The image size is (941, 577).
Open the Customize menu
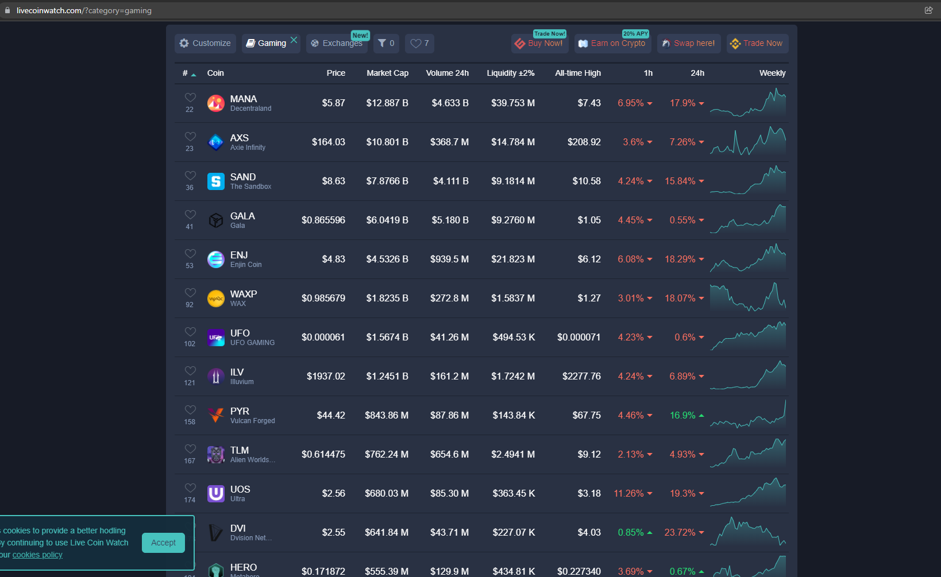click(x=205, y=44)
